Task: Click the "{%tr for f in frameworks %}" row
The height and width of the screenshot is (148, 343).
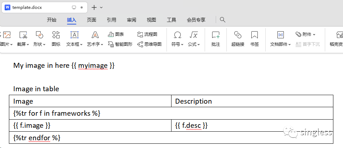Action: pyautogui.click(x=171, y=113)
